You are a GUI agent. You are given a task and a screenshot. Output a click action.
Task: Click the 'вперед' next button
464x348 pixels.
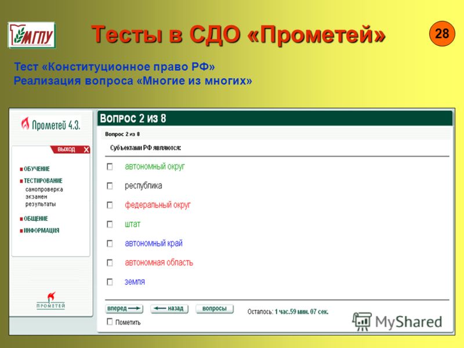coord(124,309)
